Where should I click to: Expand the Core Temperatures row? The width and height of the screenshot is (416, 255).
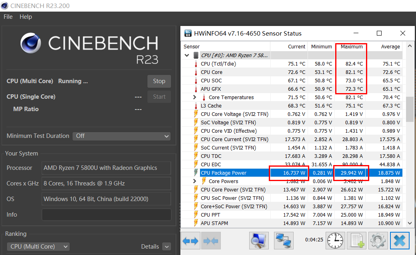click(x=194, y=97)
